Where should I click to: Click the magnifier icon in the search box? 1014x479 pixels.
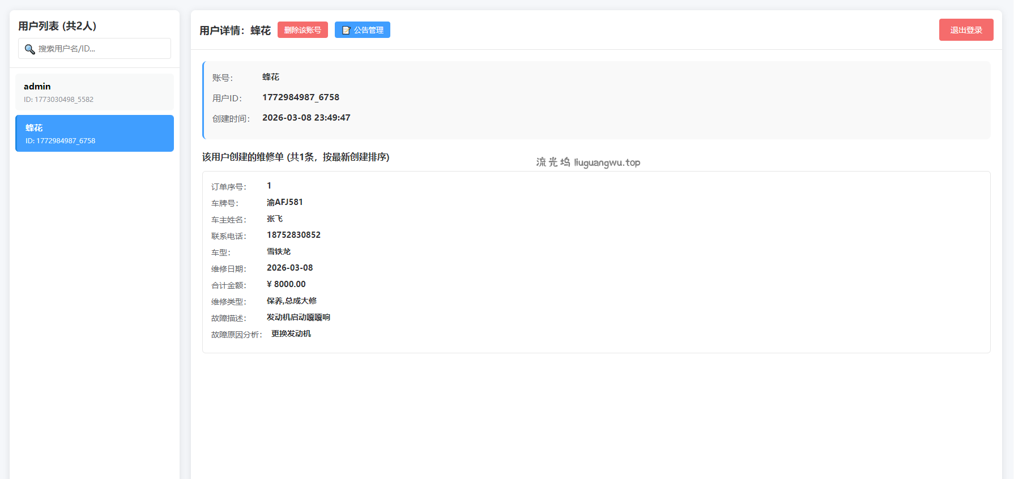pyautogui.click(x=30, y=49)
